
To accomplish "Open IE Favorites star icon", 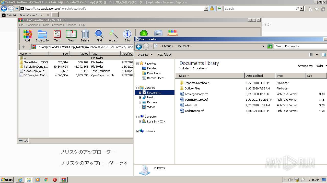I will 317,9.
